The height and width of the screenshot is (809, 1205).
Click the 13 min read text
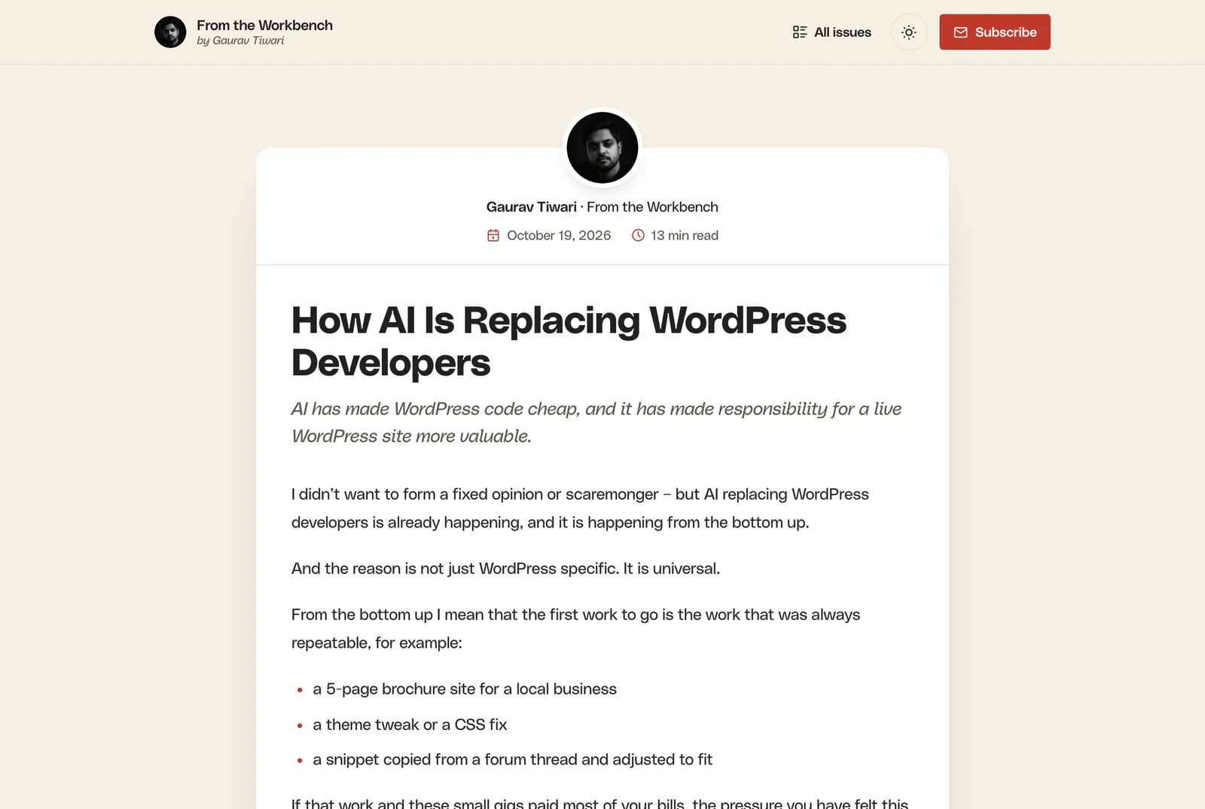click(685, 236)
